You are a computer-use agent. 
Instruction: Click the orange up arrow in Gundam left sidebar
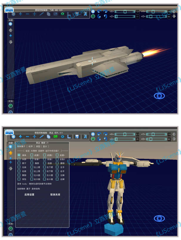pyautogui.click(x=11, y=153)
